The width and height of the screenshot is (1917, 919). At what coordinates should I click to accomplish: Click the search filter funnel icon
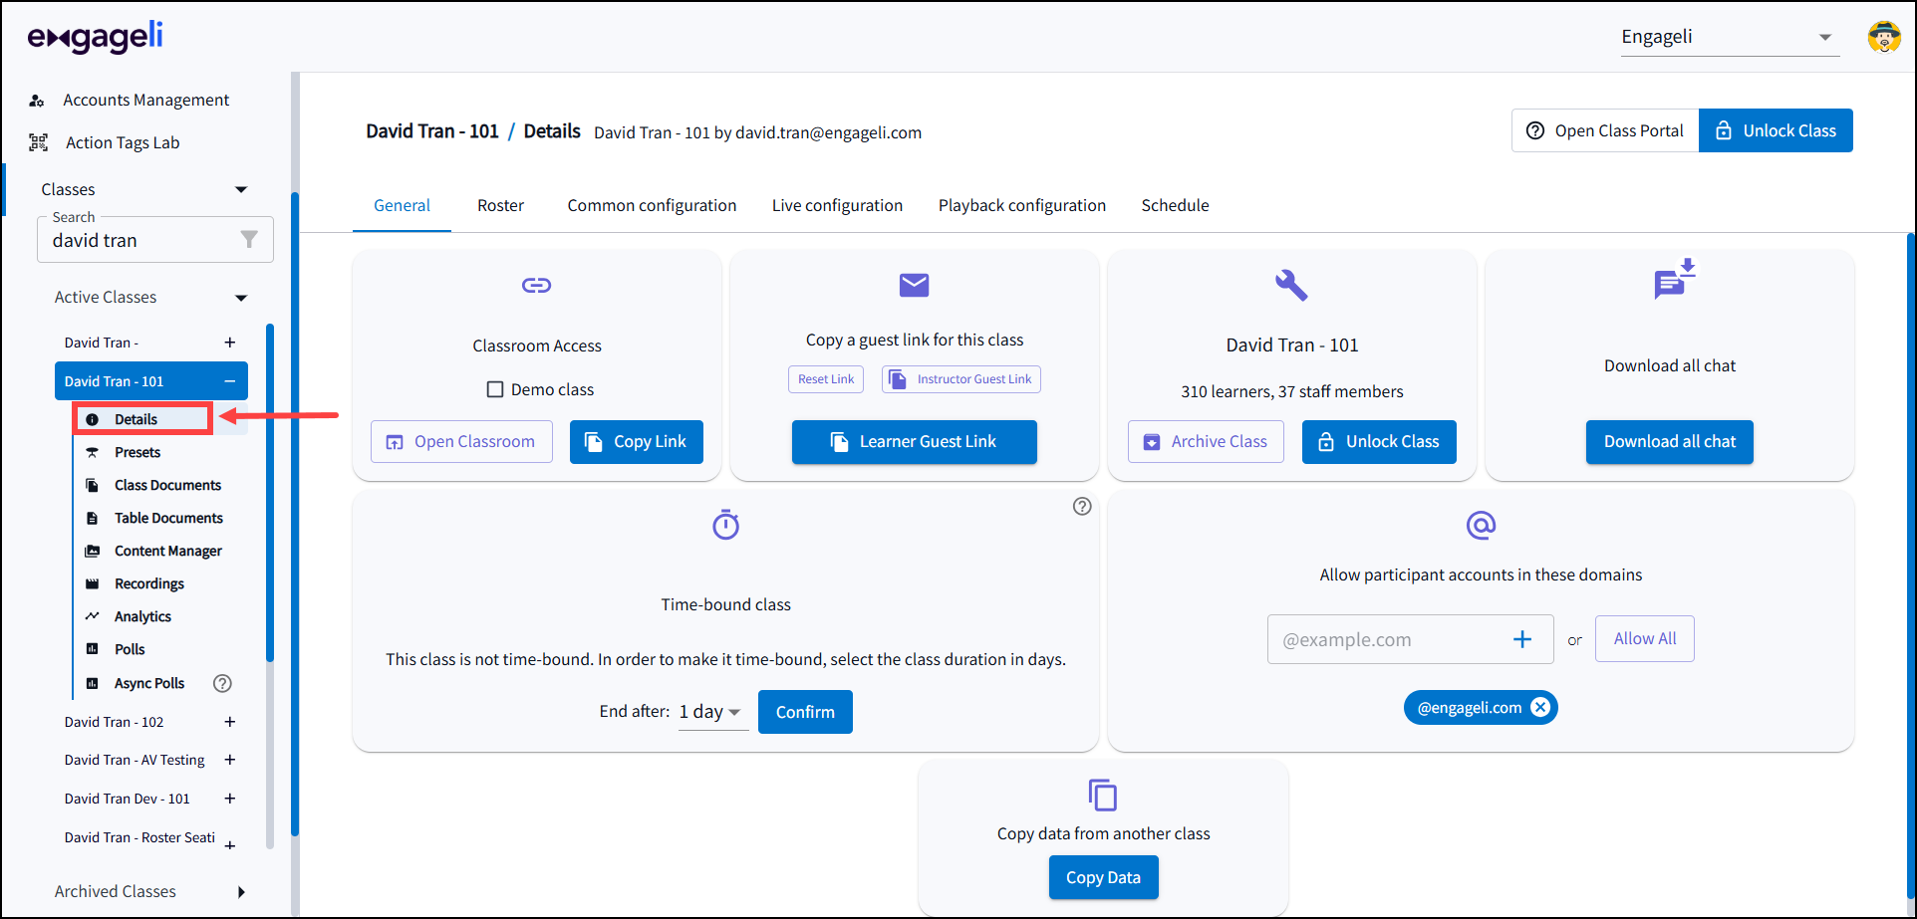coord(249,240)
